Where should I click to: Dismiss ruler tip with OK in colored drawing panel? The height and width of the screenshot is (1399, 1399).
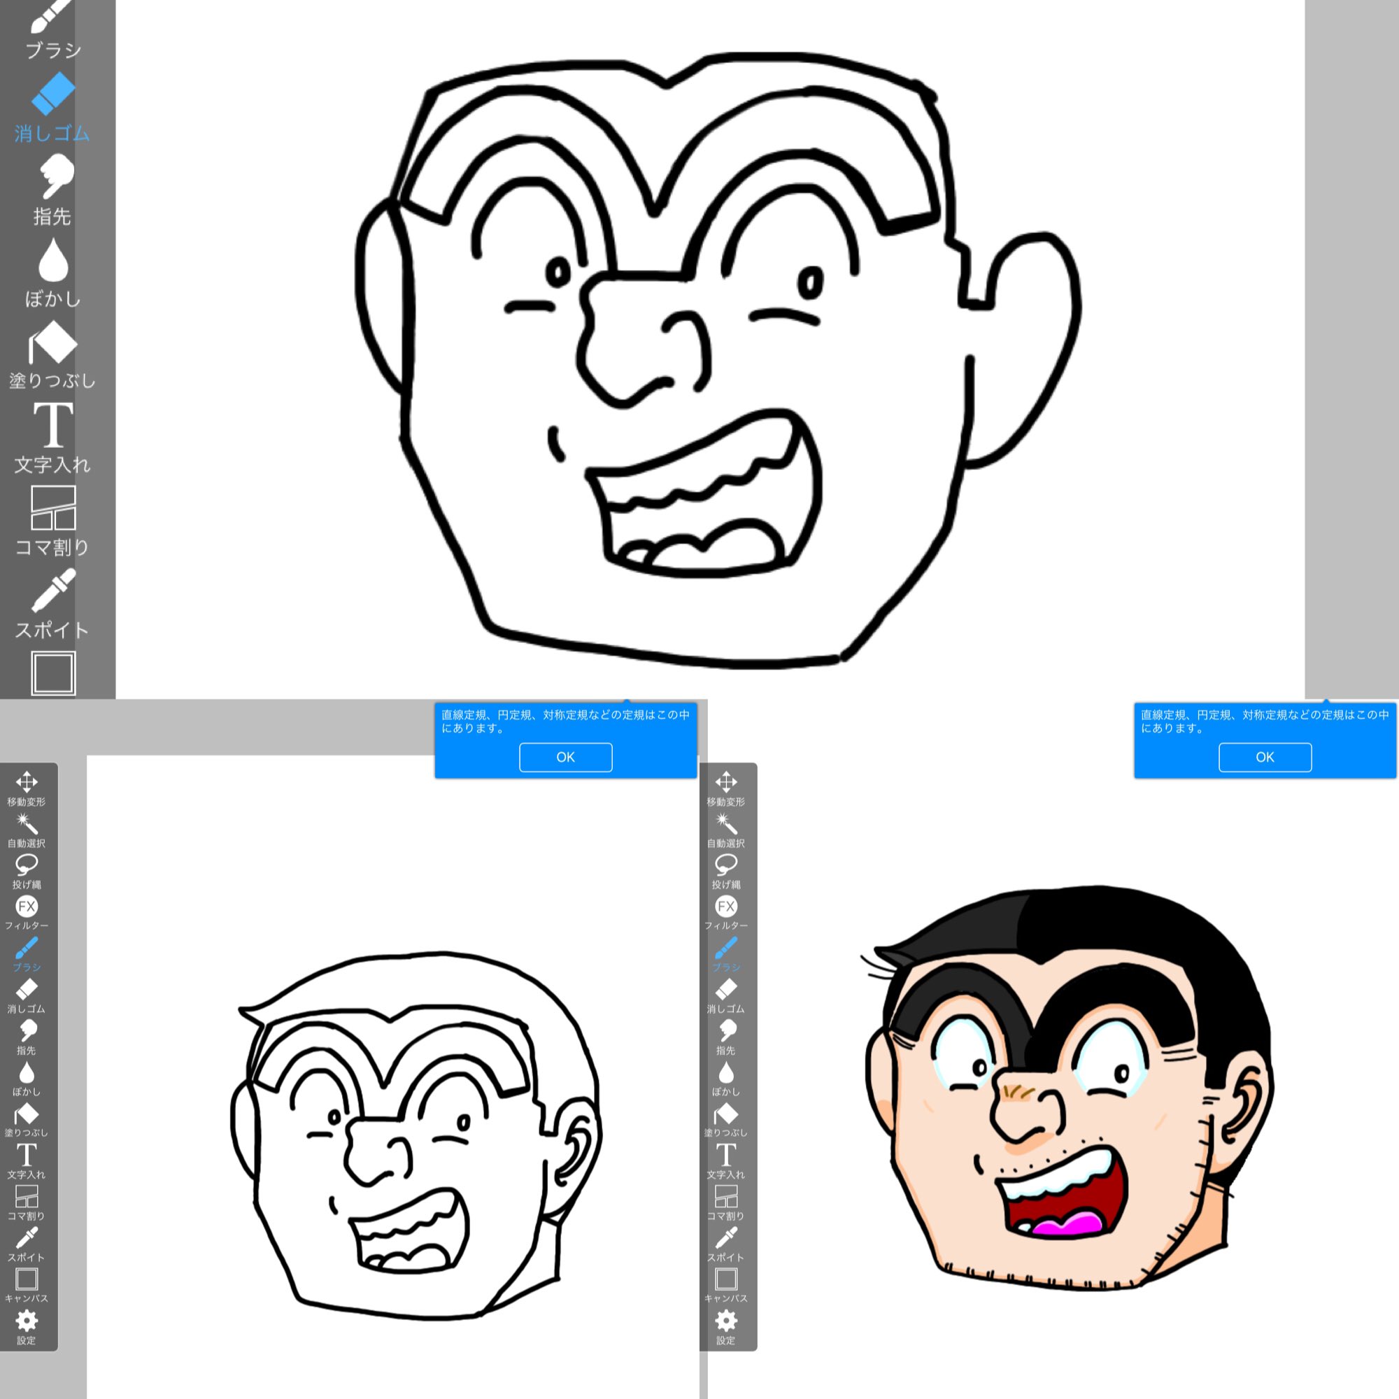coord(1265,757)
